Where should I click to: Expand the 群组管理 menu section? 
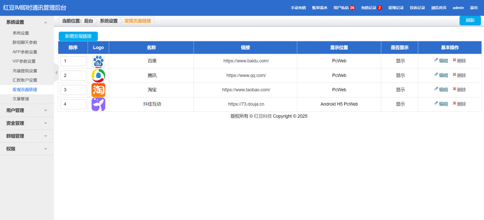[x=26, y=136]
